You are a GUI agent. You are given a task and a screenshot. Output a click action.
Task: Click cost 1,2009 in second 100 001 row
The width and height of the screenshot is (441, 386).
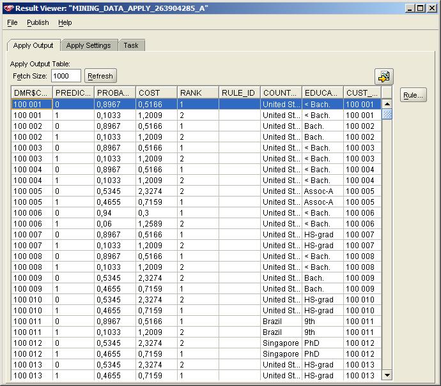[x=157, y=115]
